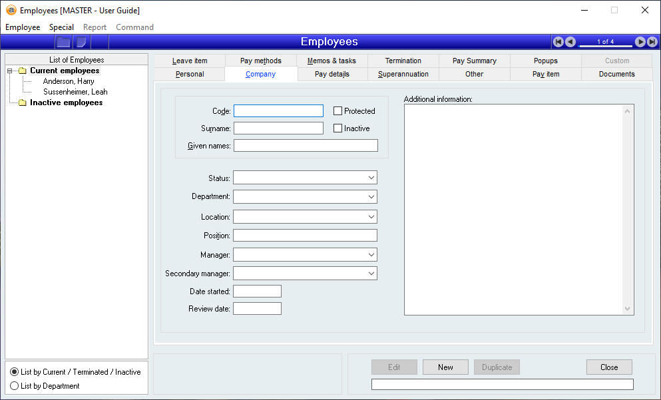Open the Special menu
661x400 pixels.
pos(61,27)
